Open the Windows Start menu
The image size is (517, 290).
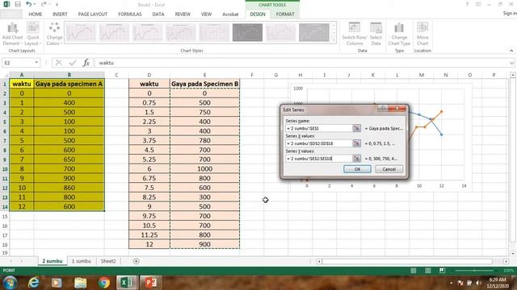click(x=10, y=283)
